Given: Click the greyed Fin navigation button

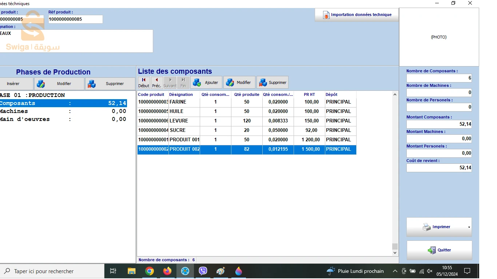Looking at the screenshot, I should coord(183,82).
